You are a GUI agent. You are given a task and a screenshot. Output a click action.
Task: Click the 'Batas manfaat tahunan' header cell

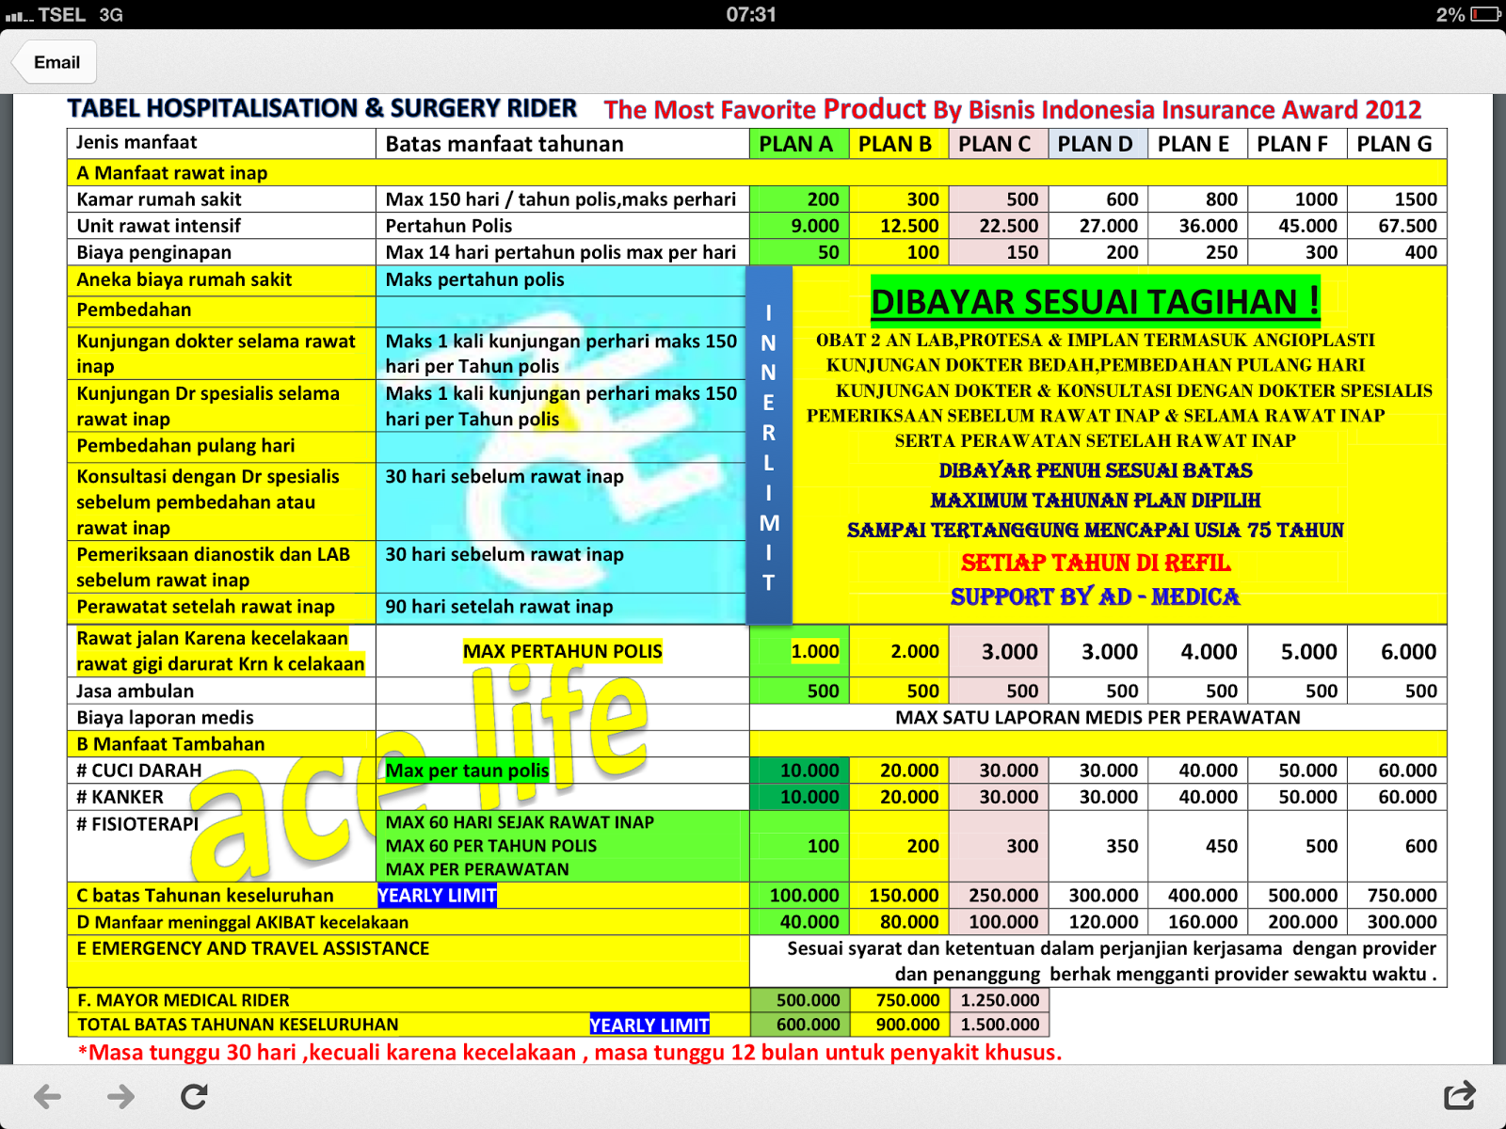(562, 144)
